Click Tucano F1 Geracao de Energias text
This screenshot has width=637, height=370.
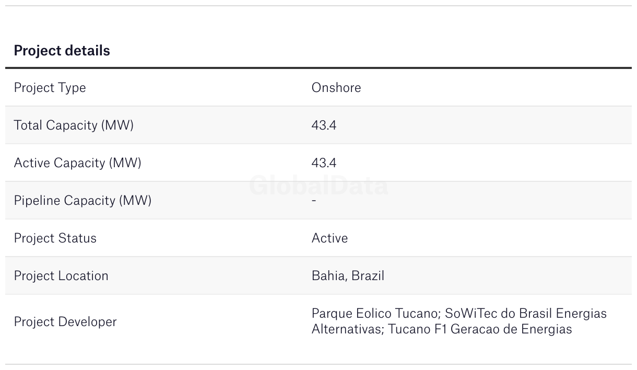[480, 329]
